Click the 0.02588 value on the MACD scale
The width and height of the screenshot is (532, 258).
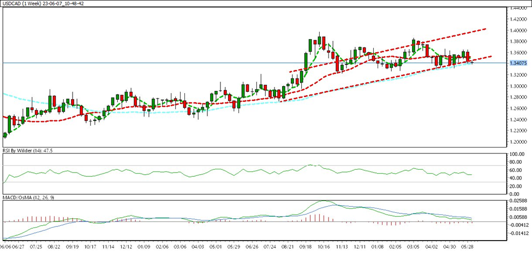[x=519, y=201]
